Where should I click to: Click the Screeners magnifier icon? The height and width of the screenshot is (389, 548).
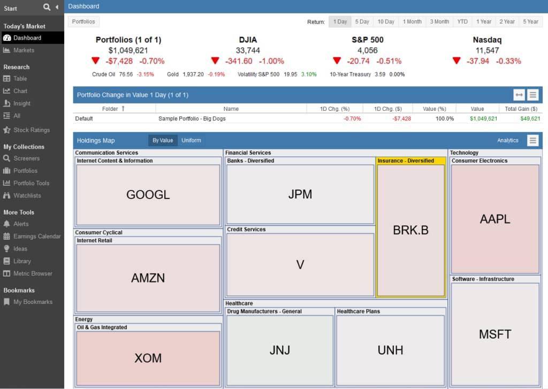[6, 158]
